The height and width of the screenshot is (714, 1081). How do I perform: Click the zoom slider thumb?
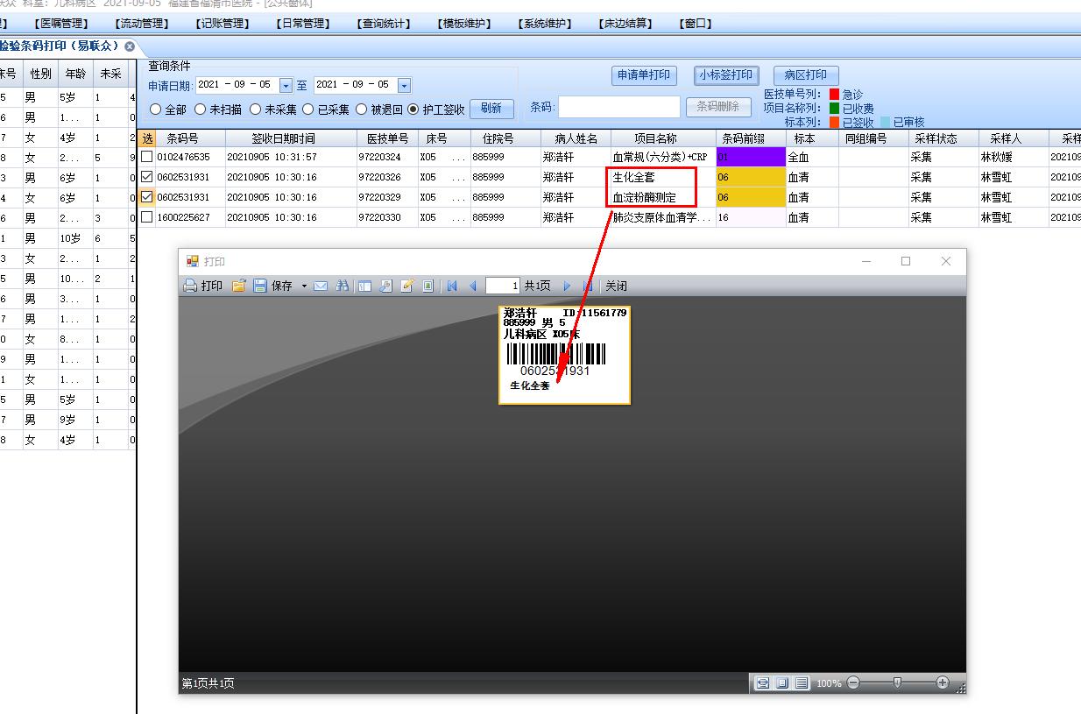(x=897, y=682)
